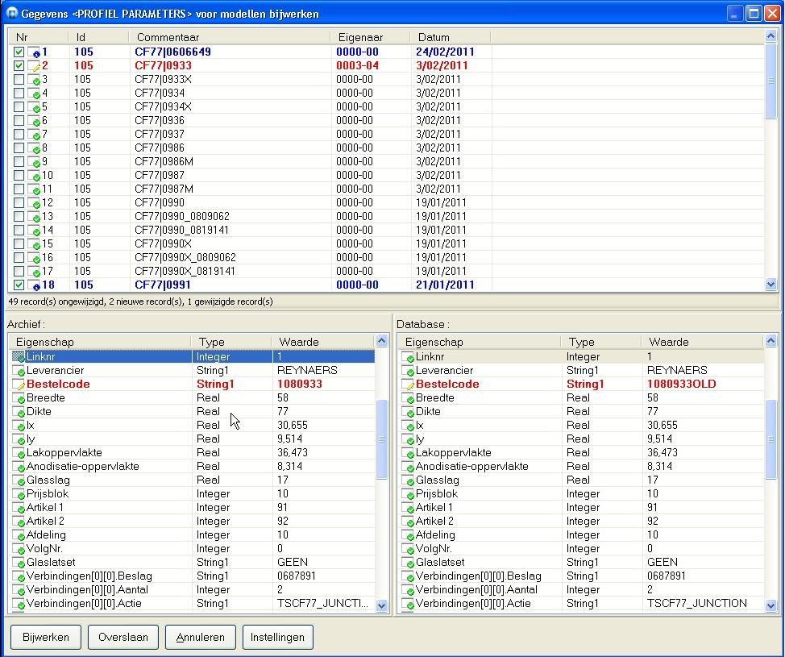Uncheck the checkbox for row 18 CF77|0991
The height and width of the screenshot is (657, 785).
[x=19, y=285]
